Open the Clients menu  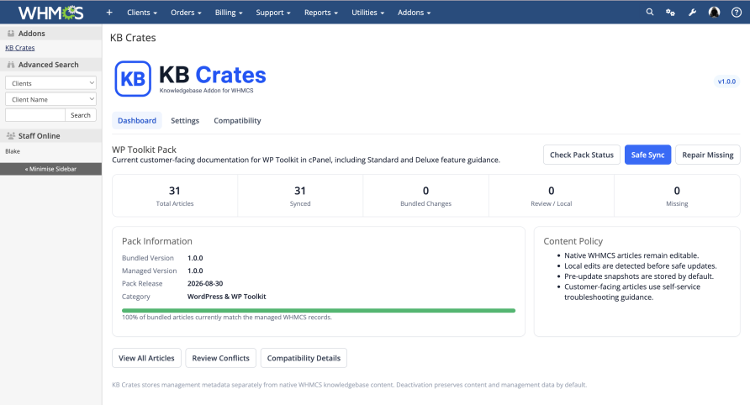142,13
